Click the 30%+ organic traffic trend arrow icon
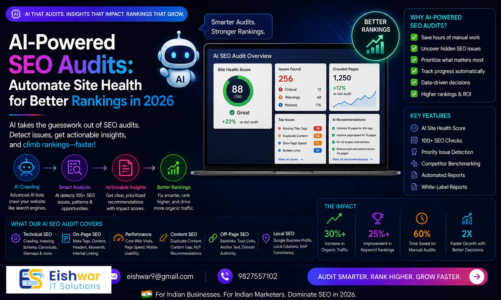This screenshot has width=501, height=300. tap(334, 219)
